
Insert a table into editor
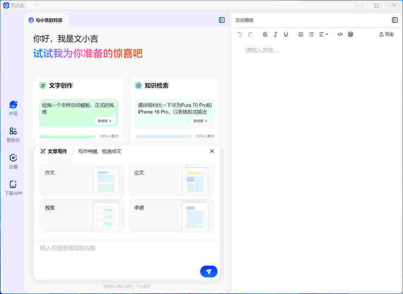click(350, 34)
